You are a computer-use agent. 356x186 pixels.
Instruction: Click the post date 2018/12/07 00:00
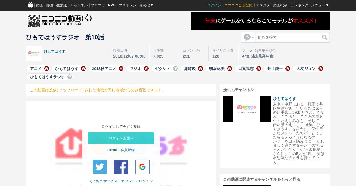(x=129, y=56)
